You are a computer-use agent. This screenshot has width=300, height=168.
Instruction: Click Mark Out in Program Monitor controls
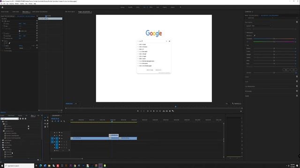[144, 111]
